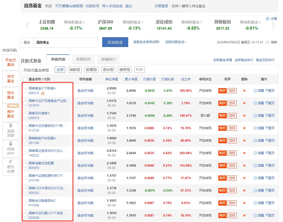This screenshot has width=283, height=222.
Task: Pin 国泰智能汽车股票A to top with 置顶
Action: [x=270, y=141]
